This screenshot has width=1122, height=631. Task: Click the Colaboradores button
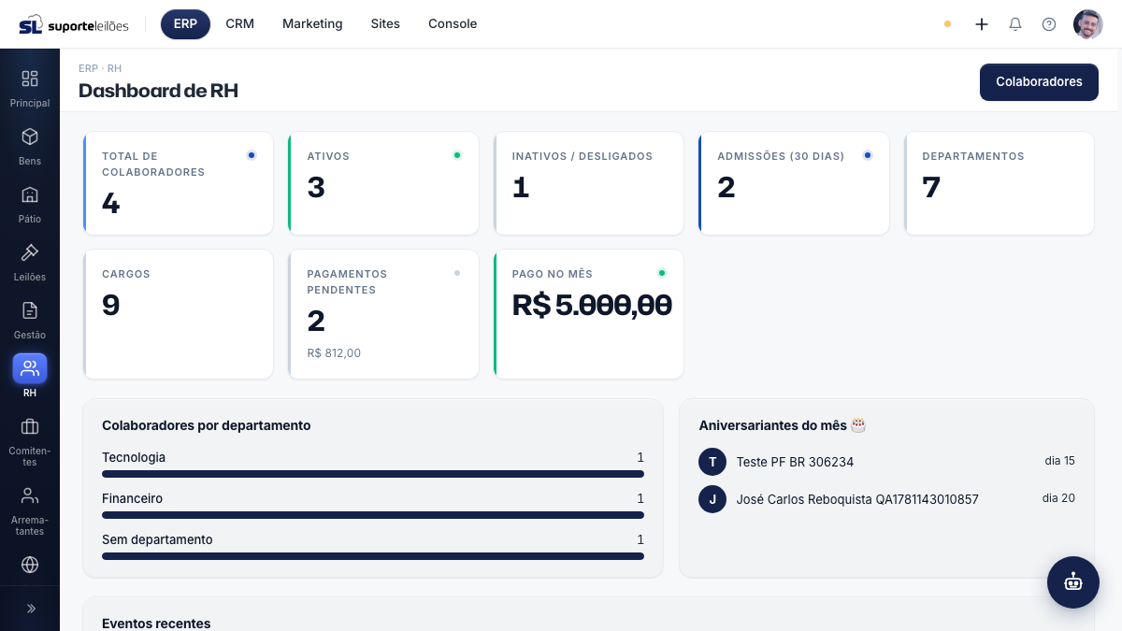click(x=1039, y=82)
